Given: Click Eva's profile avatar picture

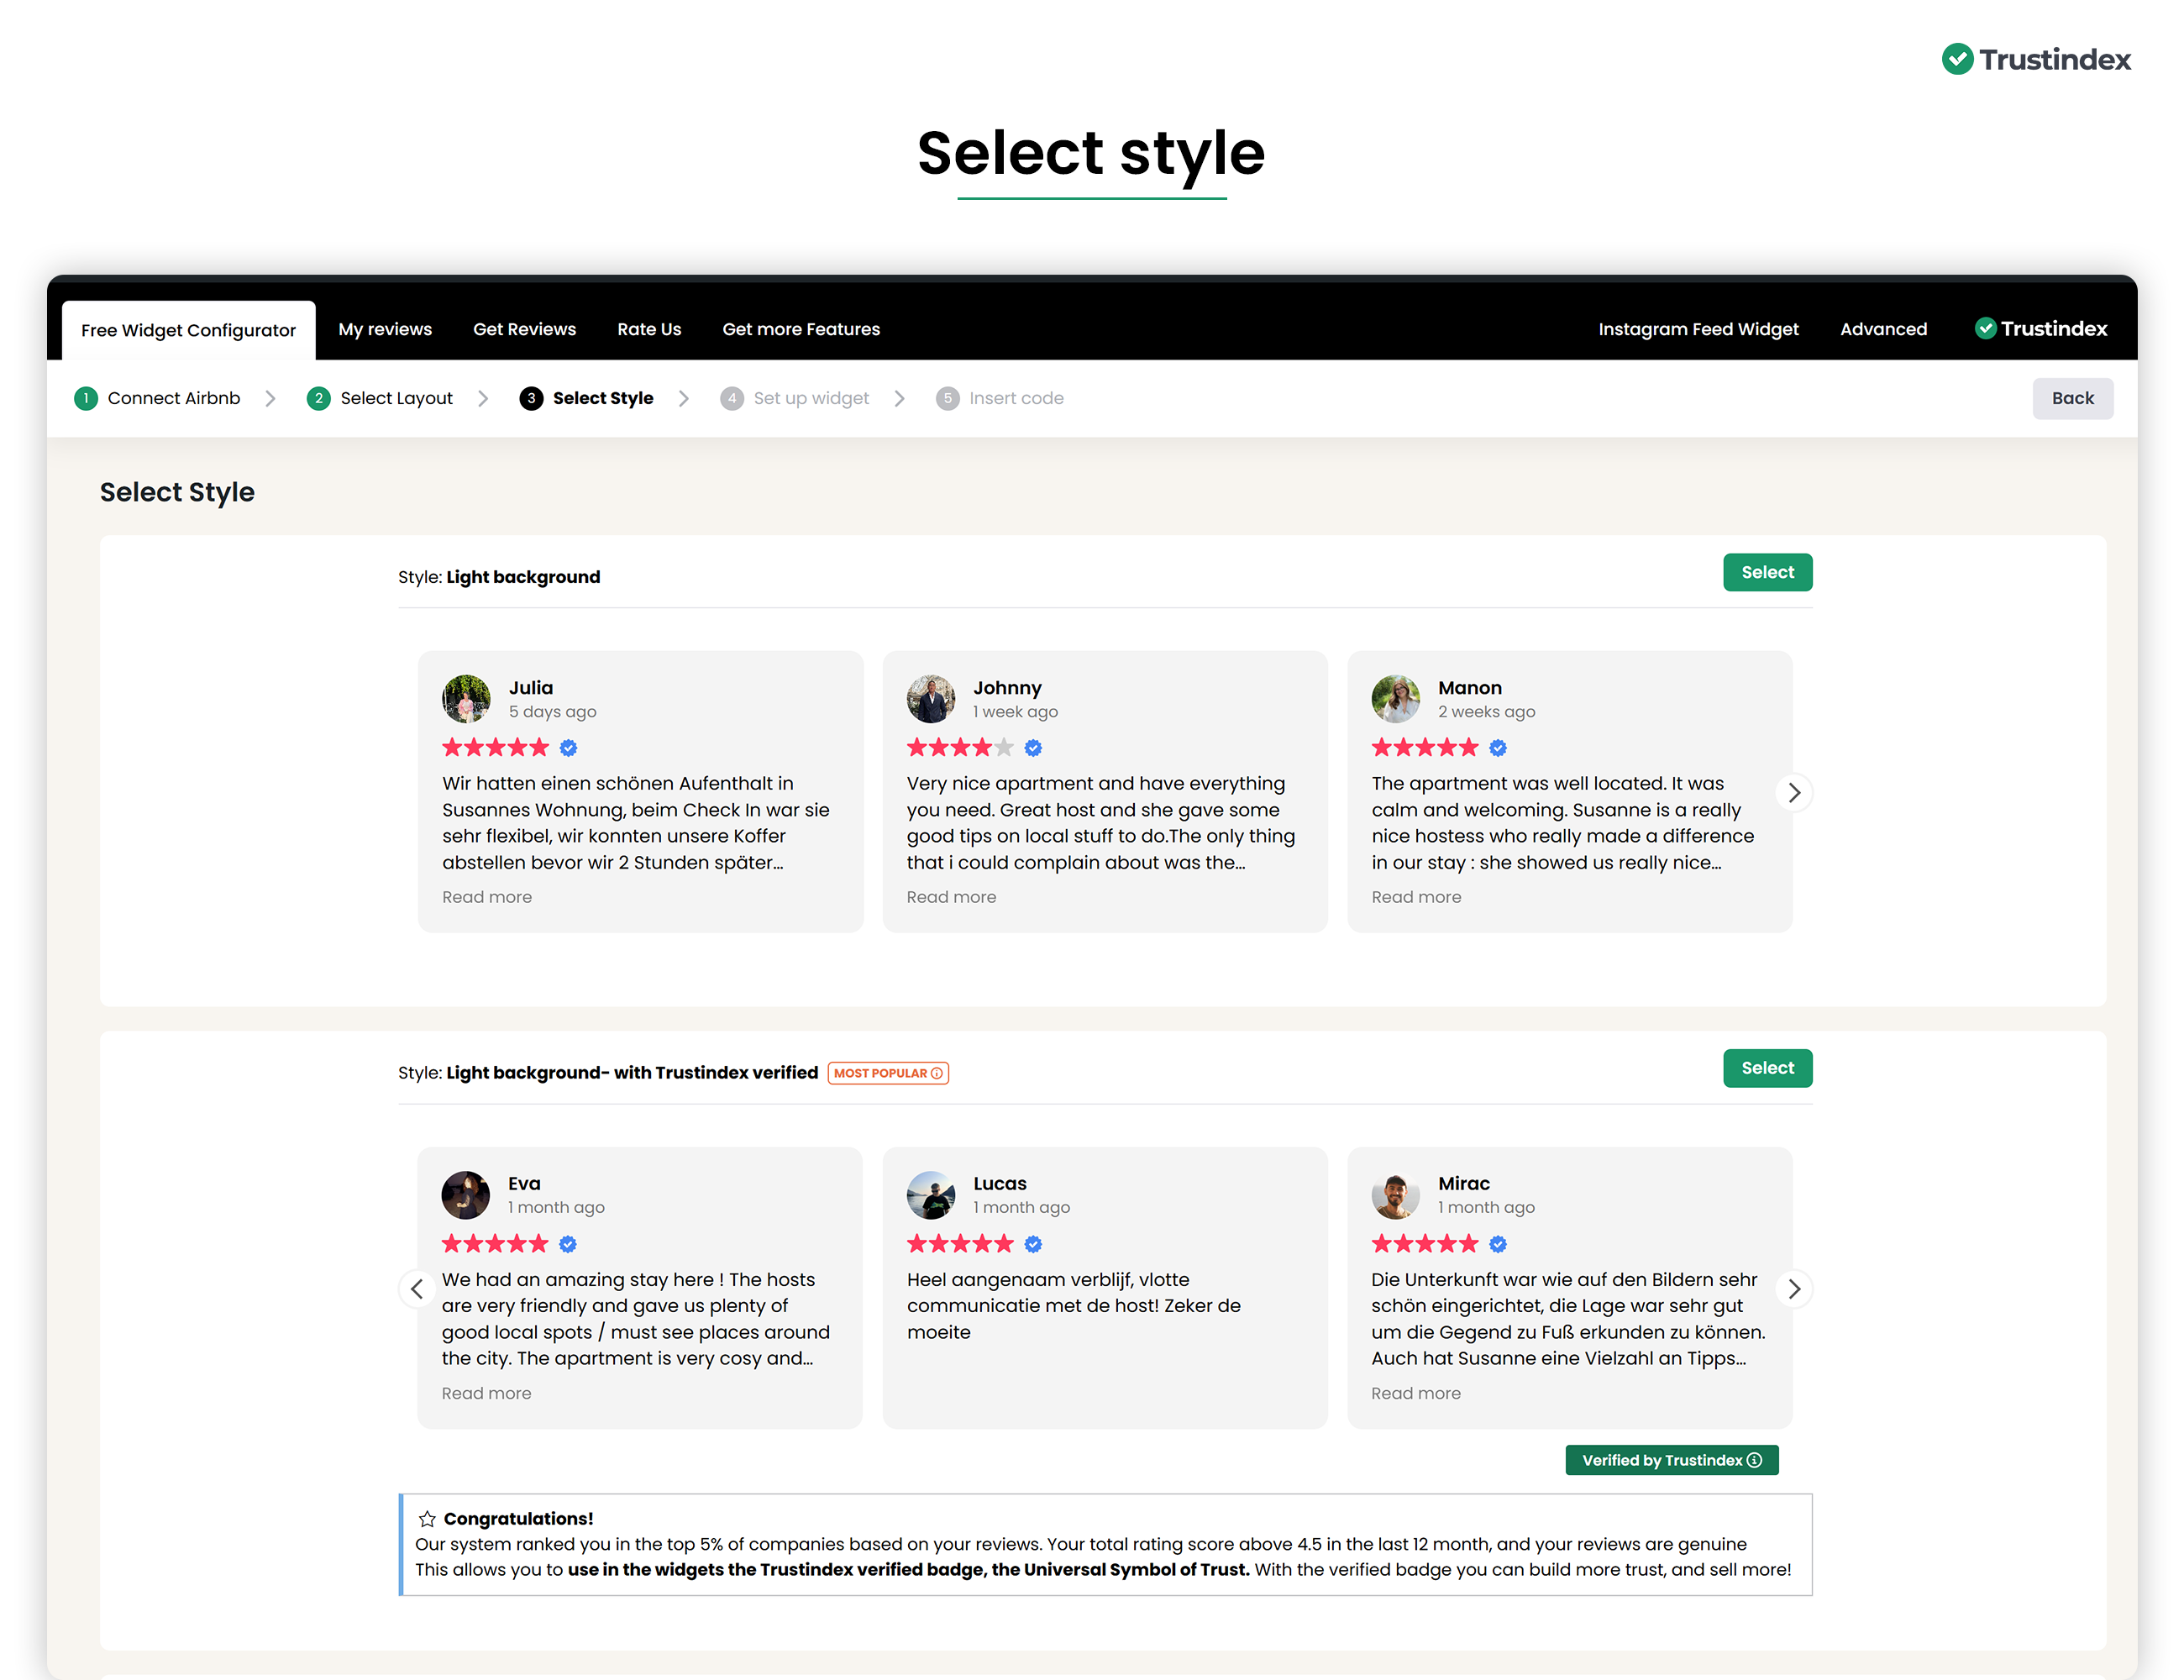Looking at the screenshot, I should (x=465, y=1195).
